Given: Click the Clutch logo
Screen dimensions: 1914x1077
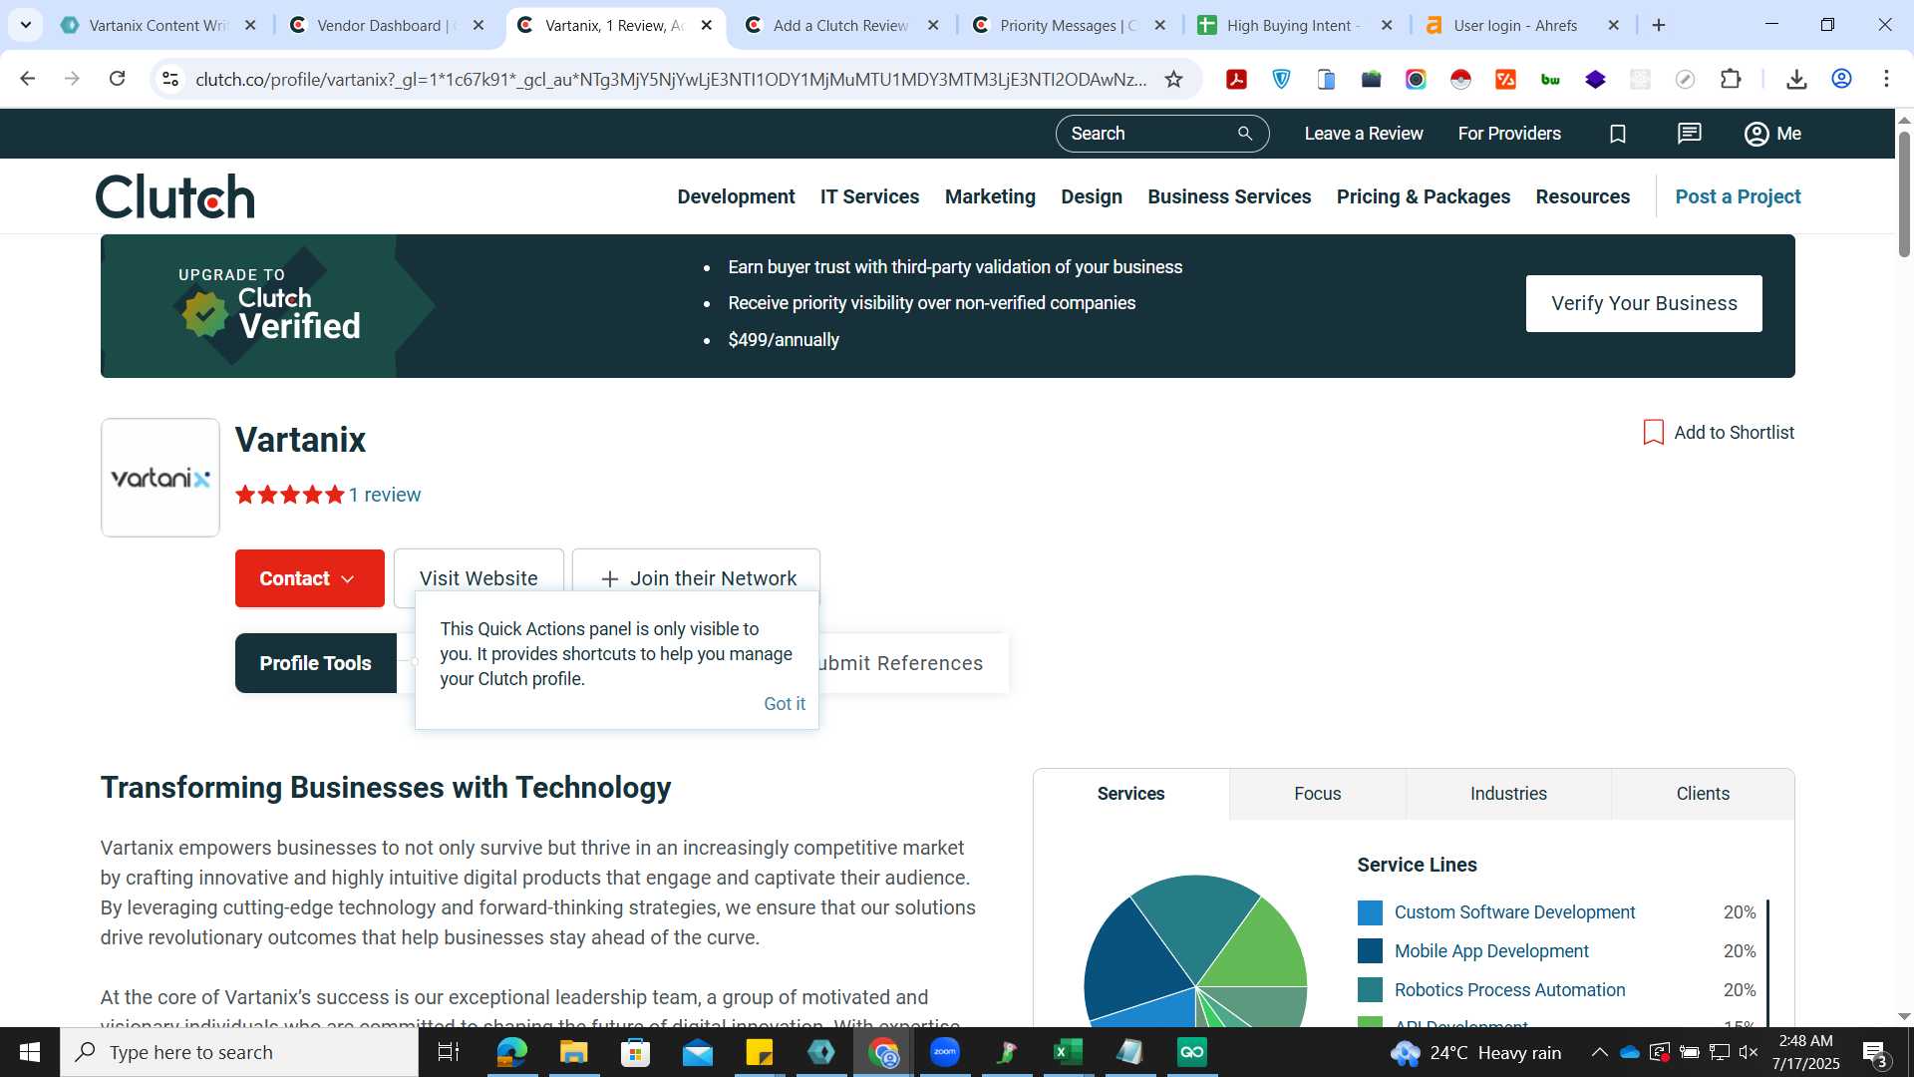Looking at the screenshot, I should pos(175,196).
